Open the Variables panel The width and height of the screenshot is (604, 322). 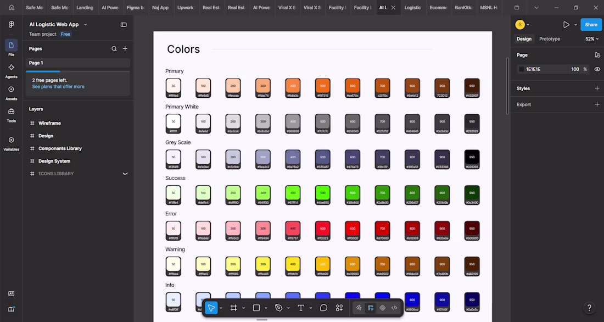point(11,143)
